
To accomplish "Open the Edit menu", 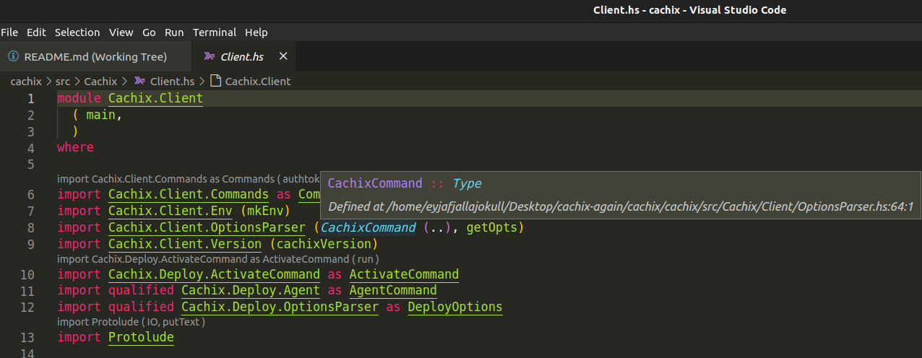I will coord(36,32).
